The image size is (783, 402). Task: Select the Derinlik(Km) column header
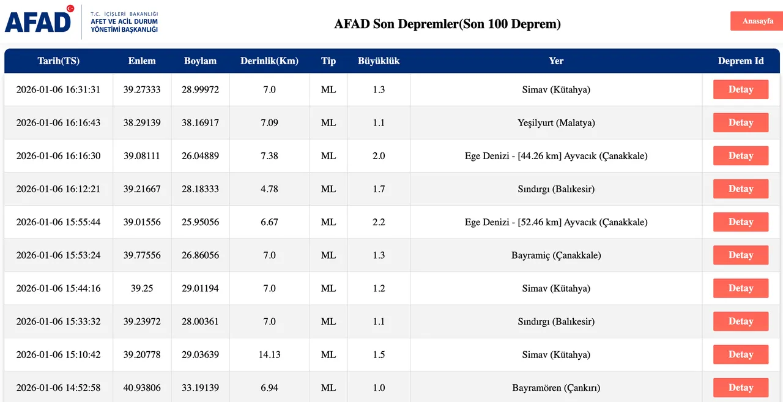click(269, 61)
